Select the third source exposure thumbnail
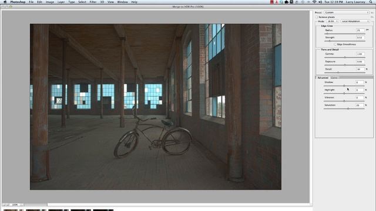The width and height of the screenshot is (376, 211). point(58,210)
